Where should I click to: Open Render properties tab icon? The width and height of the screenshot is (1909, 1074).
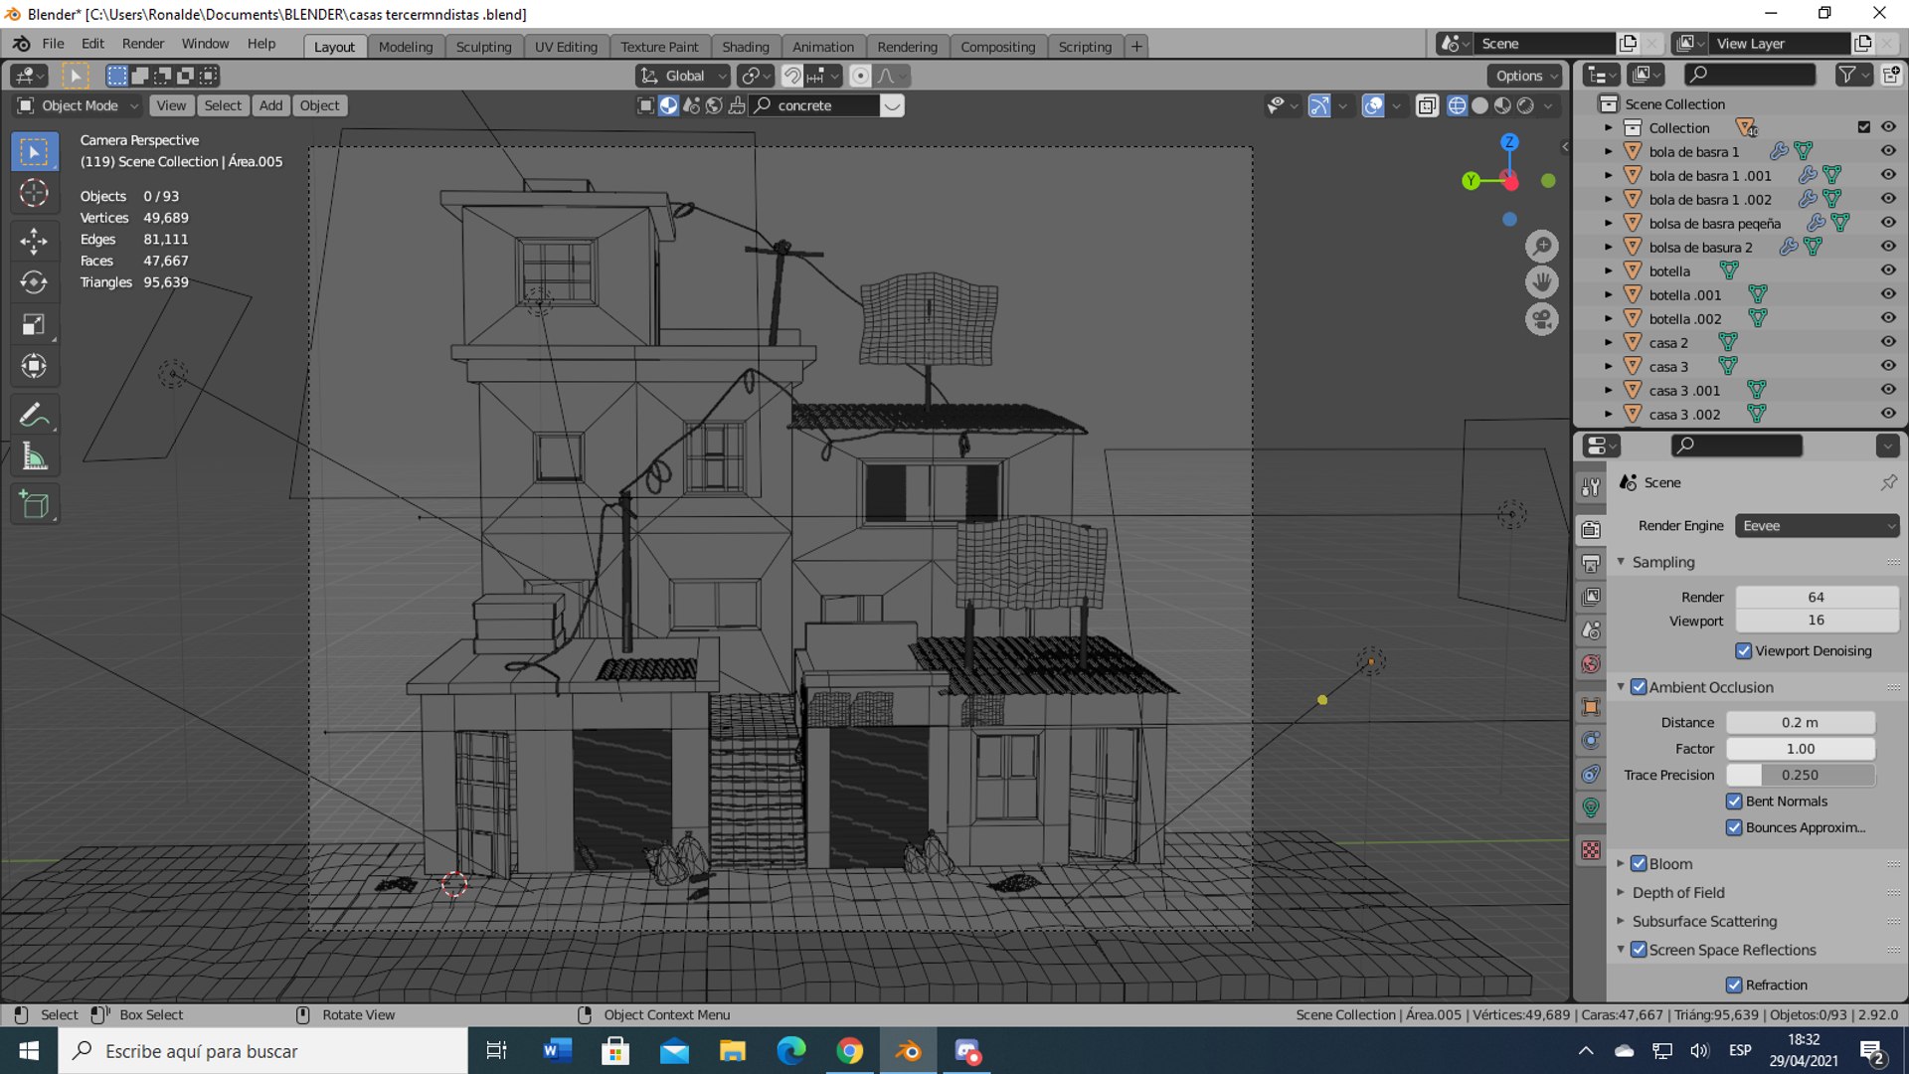click(x=1591, y=529)
